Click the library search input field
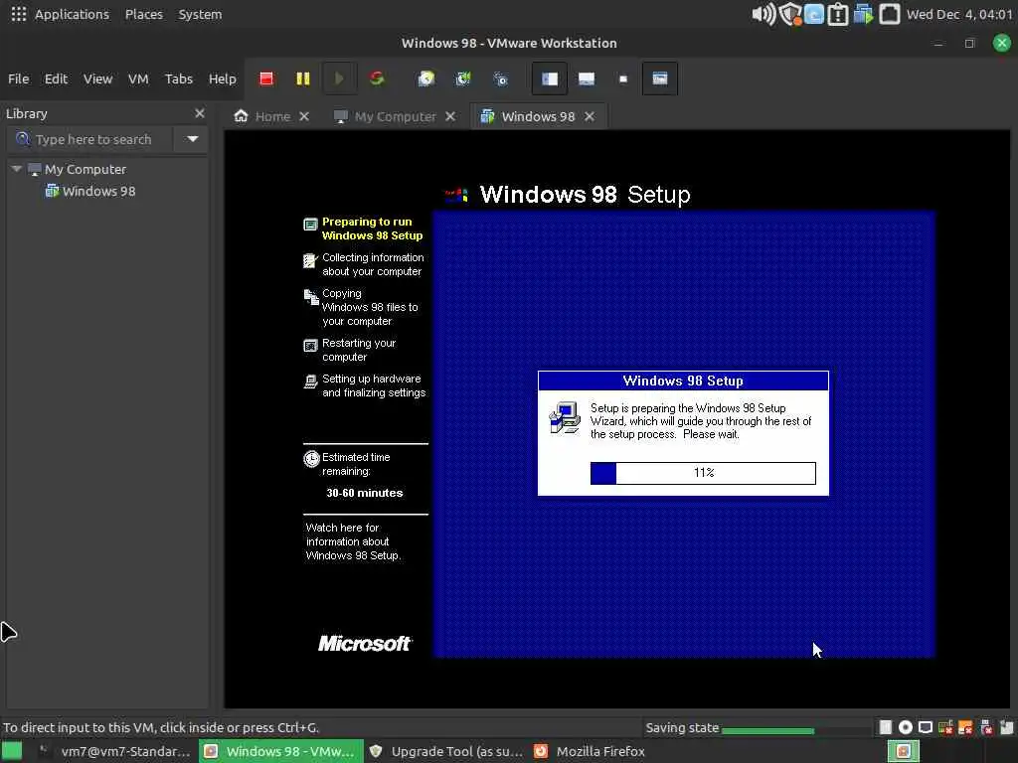 [90, 139]
